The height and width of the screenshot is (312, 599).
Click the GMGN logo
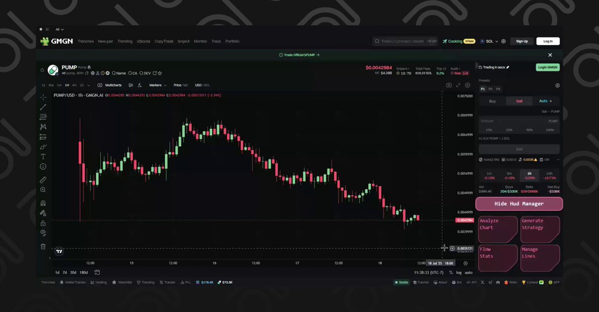[57, 41]
